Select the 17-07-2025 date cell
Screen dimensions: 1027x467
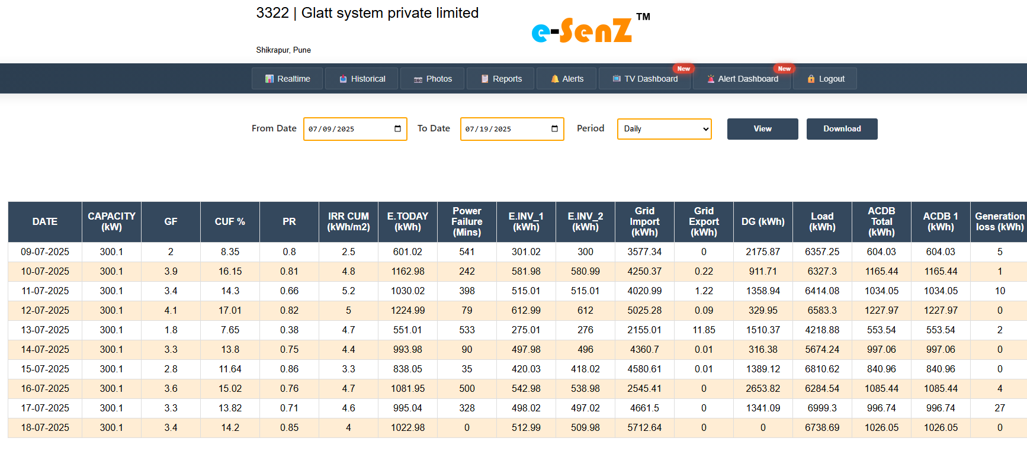tap(45, 408)
